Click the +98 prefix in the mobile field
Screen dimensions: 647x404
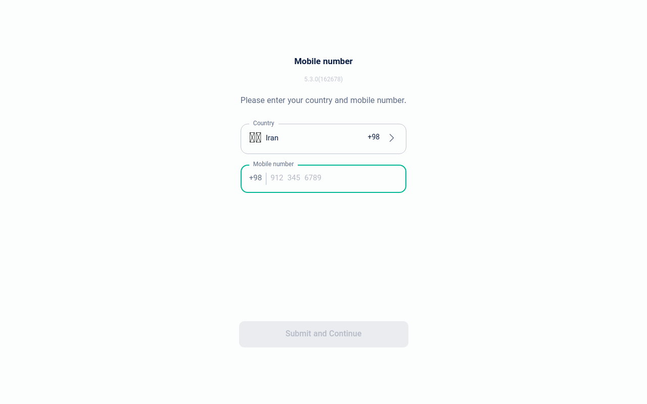(x=255, y=178)
